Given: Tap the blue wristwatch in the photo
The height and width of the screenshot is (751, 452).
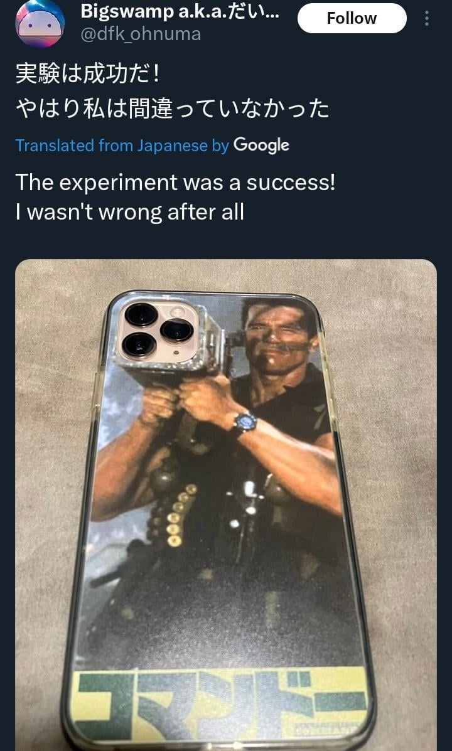Looking at the screenshot, I should point(244,423).
